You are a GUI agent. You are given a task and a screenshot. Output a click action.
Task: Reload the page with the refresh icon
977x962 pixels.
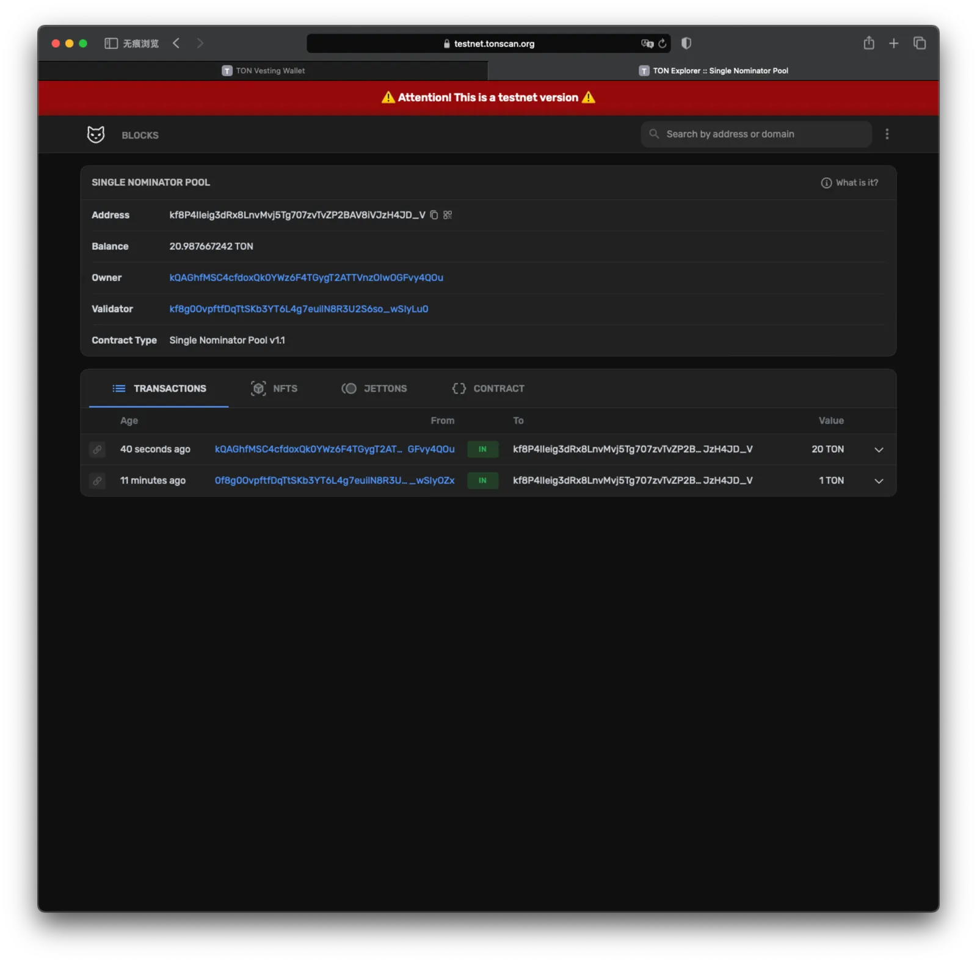[662, 43]
